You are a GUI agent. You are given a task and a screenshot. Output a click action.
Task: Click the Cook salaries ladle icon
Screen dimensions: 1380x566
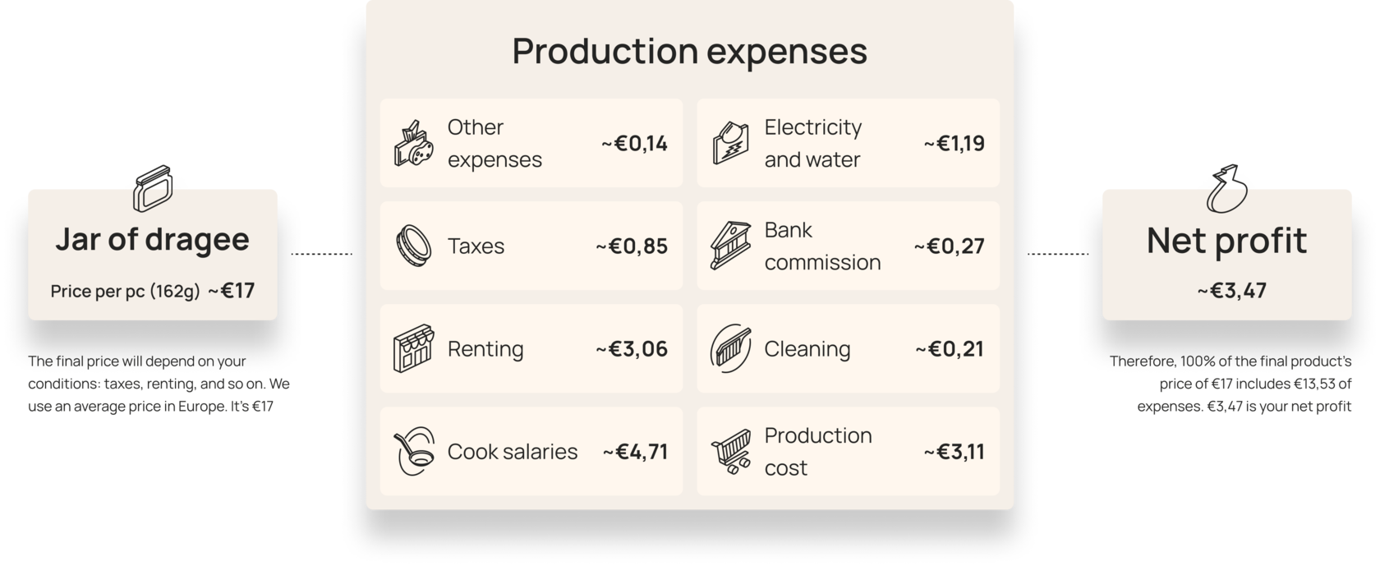(x=414, y=451)
